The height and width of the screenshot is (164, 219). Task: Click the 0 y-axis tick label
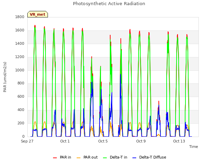coord(23,137)
